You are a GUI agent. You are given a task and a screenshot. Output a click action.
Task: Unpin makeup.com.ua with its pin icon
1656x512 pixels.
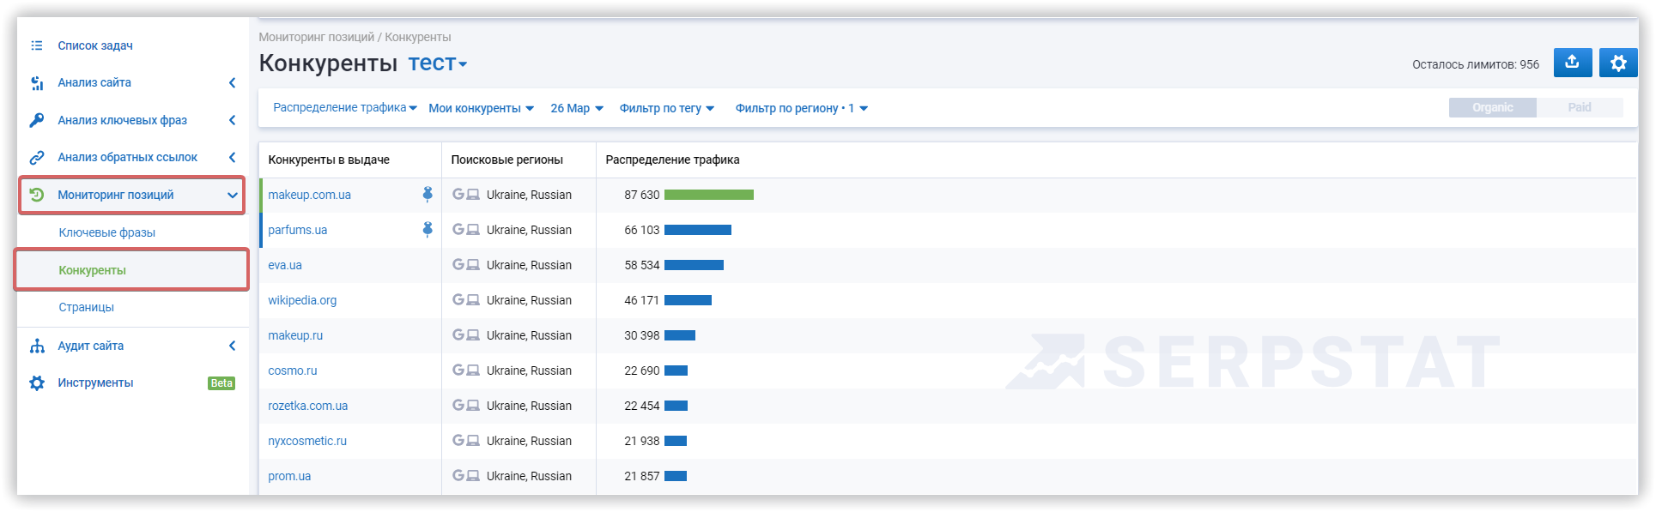coord(428,195)
